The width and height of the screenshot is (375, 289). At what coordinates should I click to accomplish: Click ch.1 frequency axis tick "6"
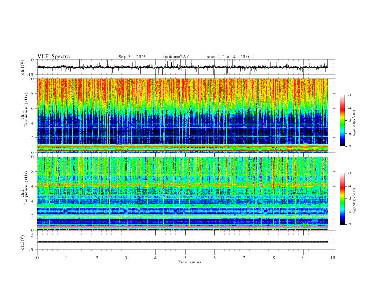tap(33, 108)
